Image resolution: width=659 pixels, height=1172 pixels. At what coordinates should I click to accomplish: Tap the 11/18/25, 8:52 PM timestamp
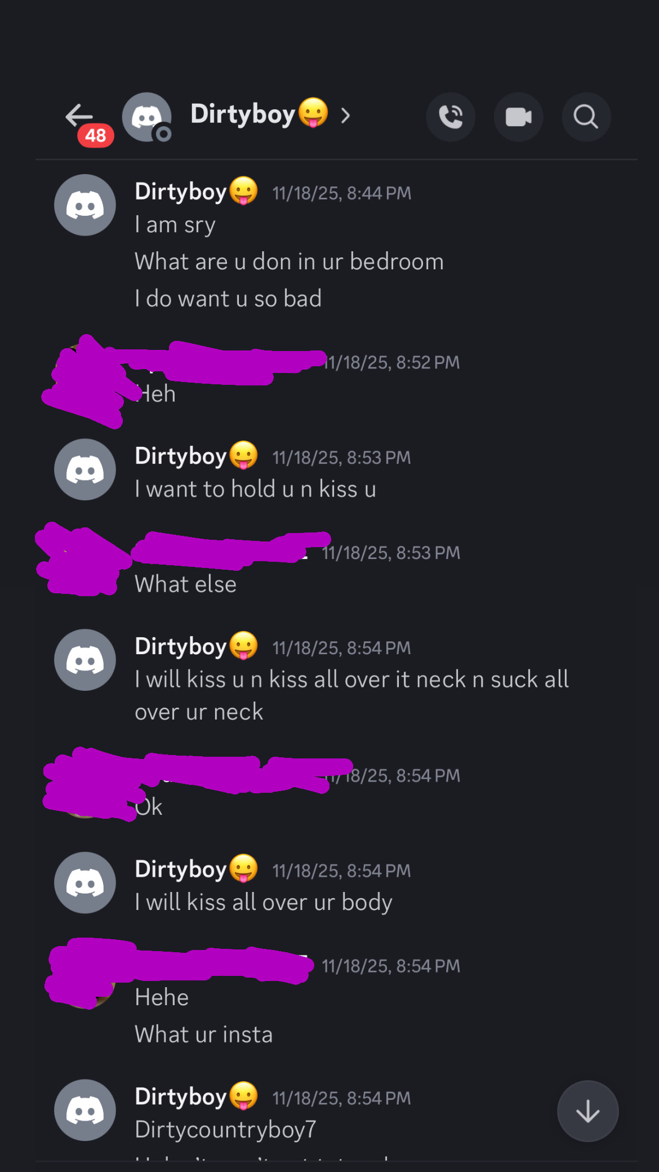[x=393, y=362]
